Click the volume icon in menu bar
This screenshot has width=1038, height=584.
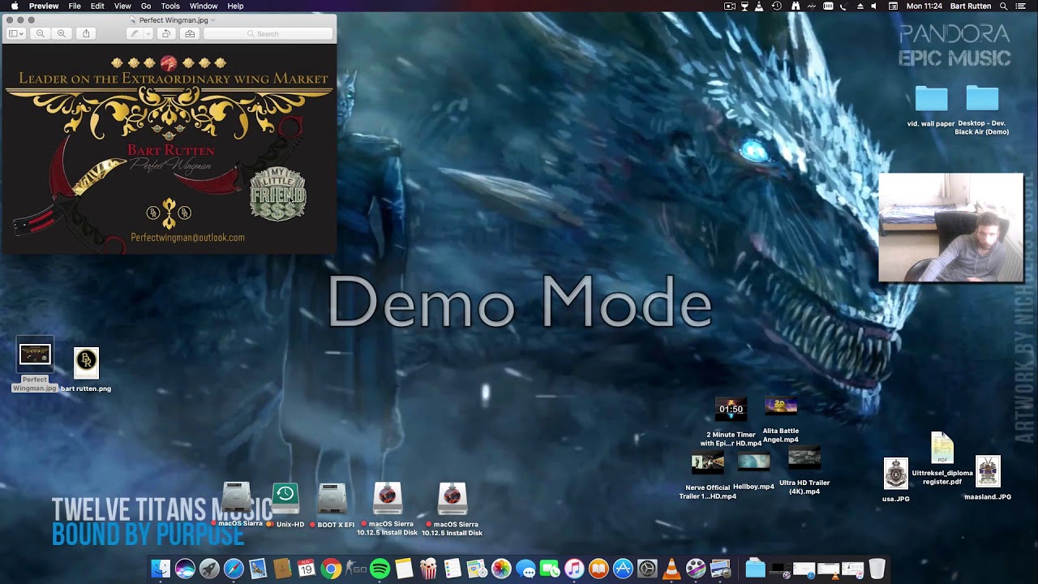(x=873, y=6)
